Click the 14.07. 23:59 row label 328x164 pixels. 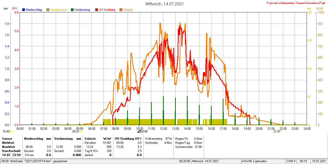11,155
